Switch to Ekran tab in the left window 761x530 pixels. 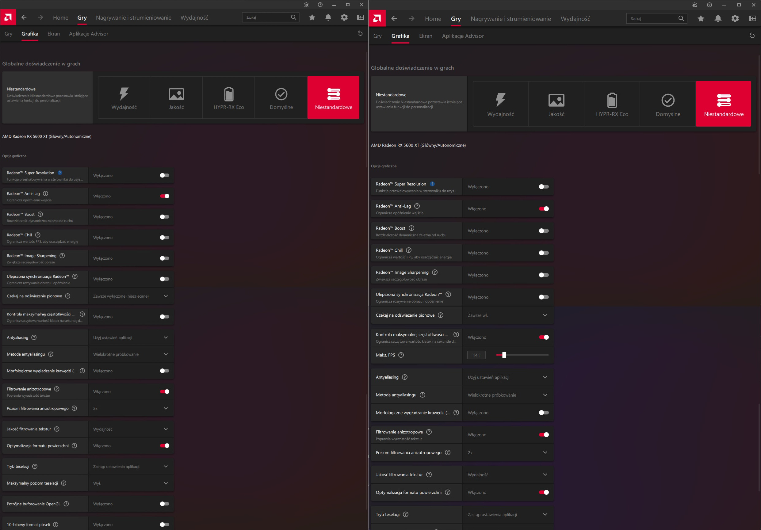(x=53, y=34)
